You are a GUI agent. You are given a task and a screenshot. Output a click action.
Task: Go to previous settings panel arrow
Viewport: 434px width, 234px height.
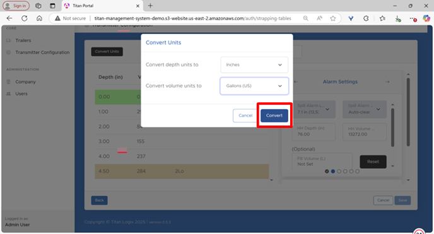point(296,81)
